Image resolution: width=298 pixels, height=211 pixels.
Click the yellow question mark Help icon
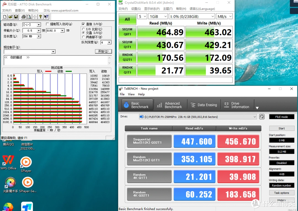pos(41,17)
